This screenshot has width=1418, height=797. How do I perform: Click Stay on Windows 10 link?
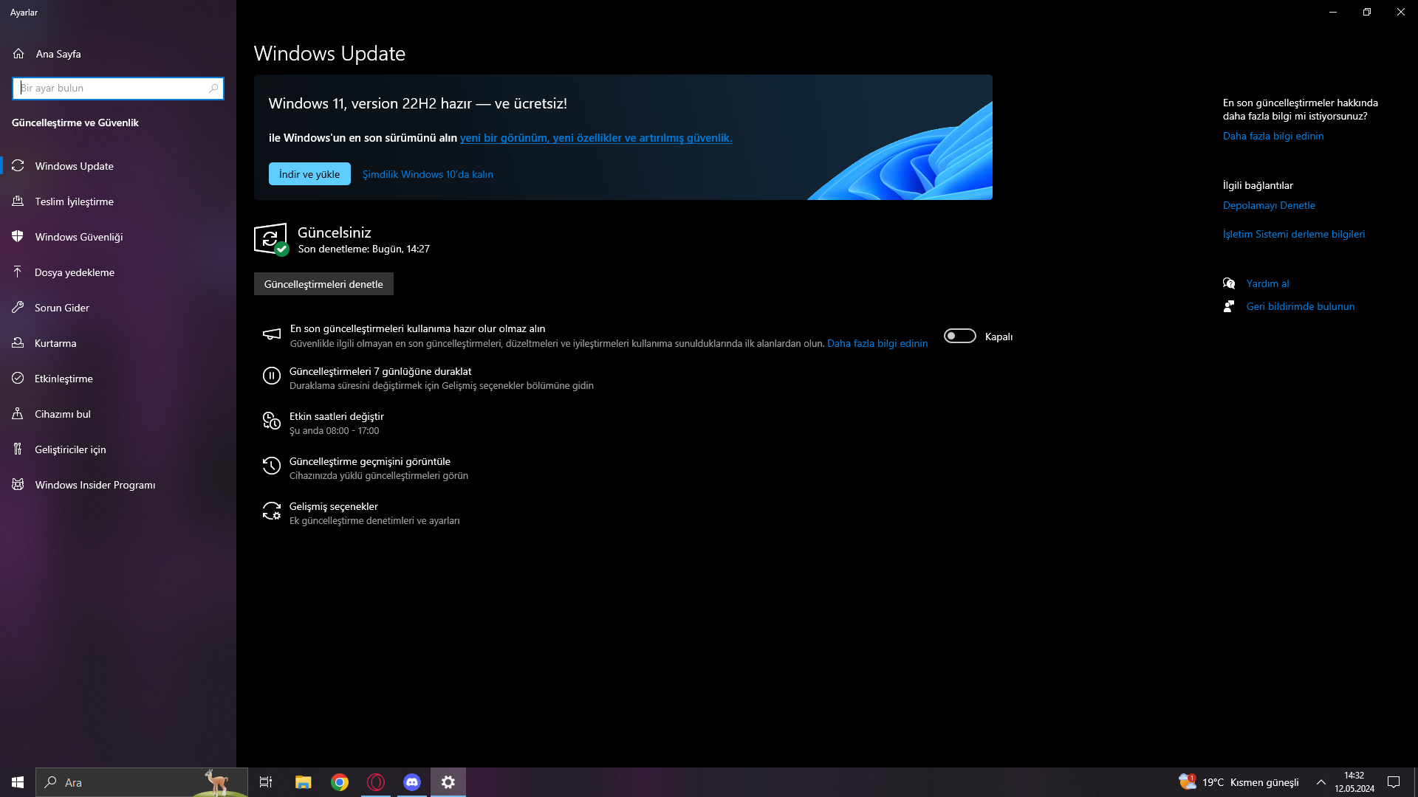(428, 175)
